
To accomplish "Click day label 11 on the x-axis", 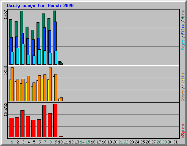I will tap(66, 142).
